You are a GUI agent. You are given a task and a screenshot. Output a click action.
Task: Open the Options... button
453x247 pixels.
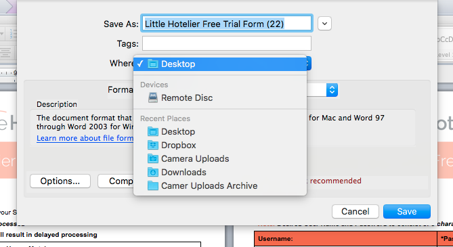(60, 181)
